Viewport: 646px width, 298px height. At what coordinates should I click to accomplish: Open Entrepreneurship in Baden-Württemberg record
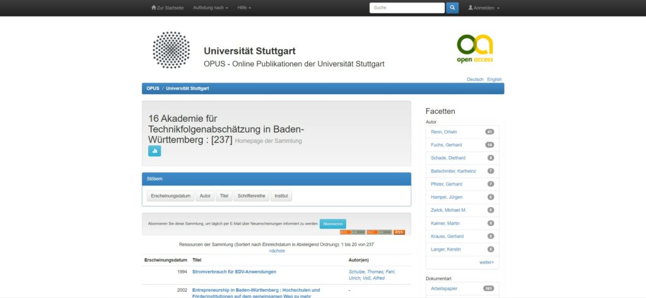pyautogui.click(x=256, y=293)
